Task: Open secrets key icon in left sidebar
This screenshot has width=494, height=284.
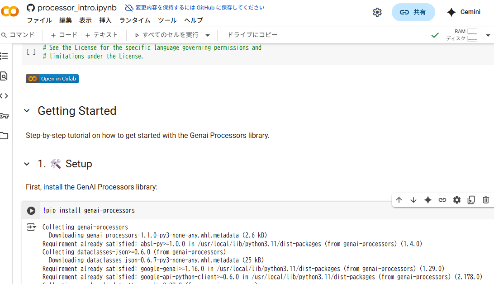Action: [4, 116]
